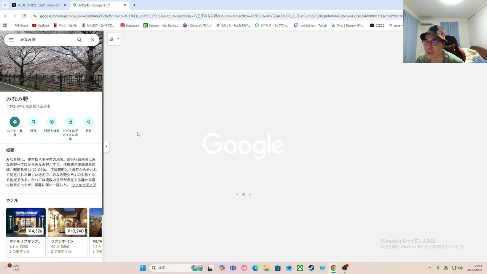Open the 25°C くもり weather widget
The width and height of the screenshot is (487, 274).
click(11, 268)
